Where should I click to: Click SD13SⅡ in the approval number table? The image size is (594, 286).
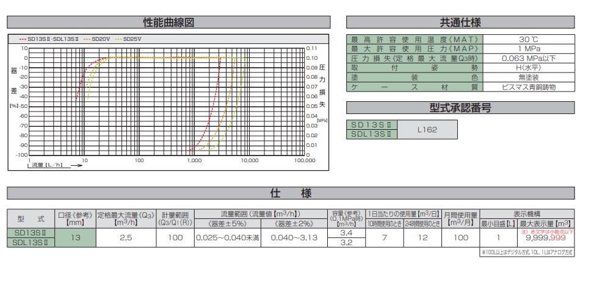pyautogui.click(x=372, y=125)
